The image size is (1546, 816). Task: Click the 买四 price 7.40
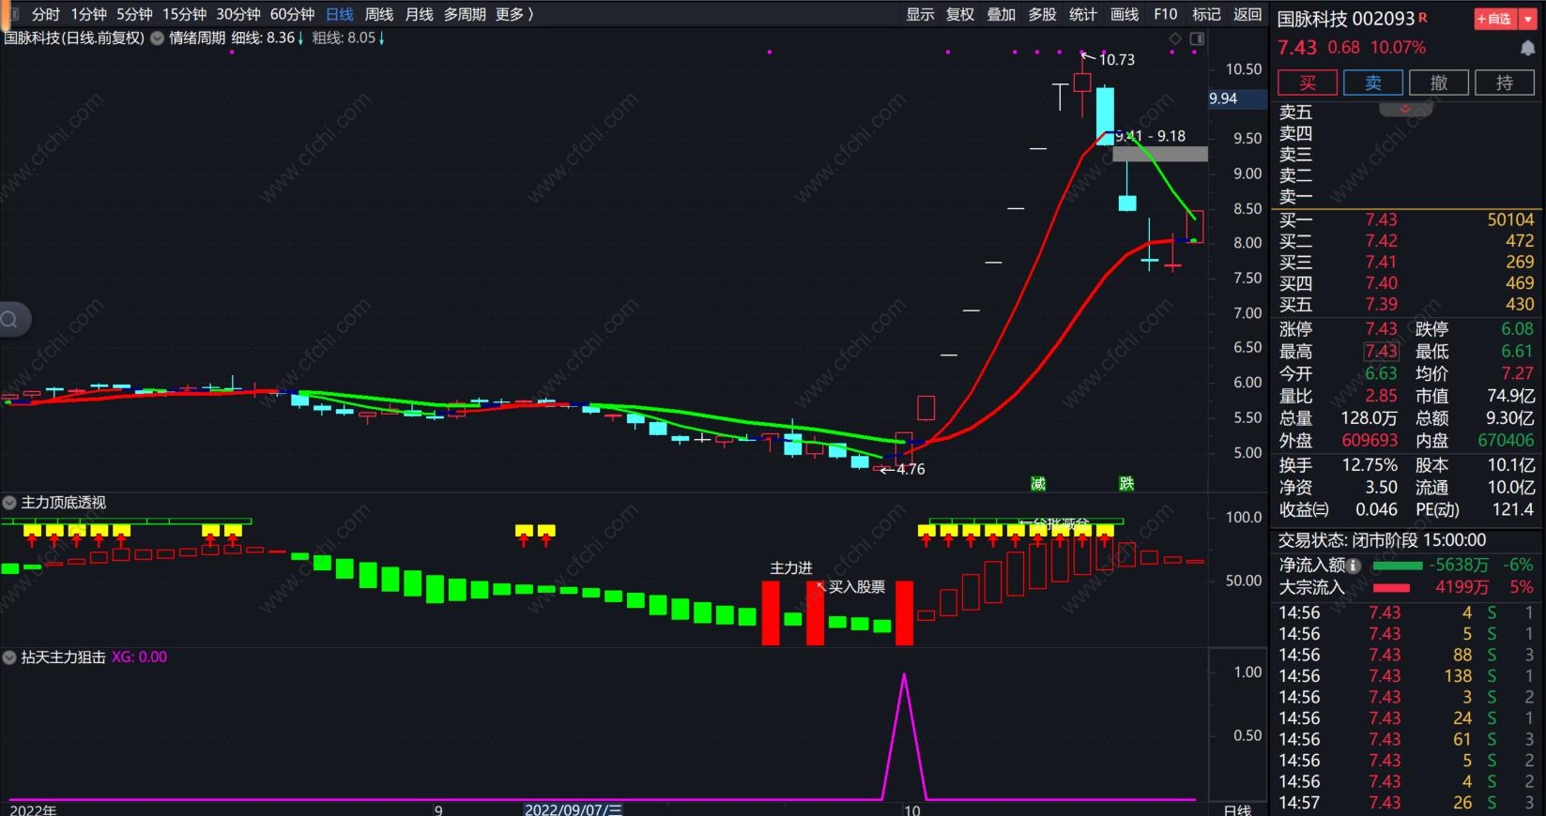pos(1381,283)
